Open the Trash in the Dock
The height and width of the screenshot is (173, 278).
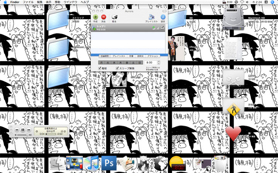tap(220, 163)
